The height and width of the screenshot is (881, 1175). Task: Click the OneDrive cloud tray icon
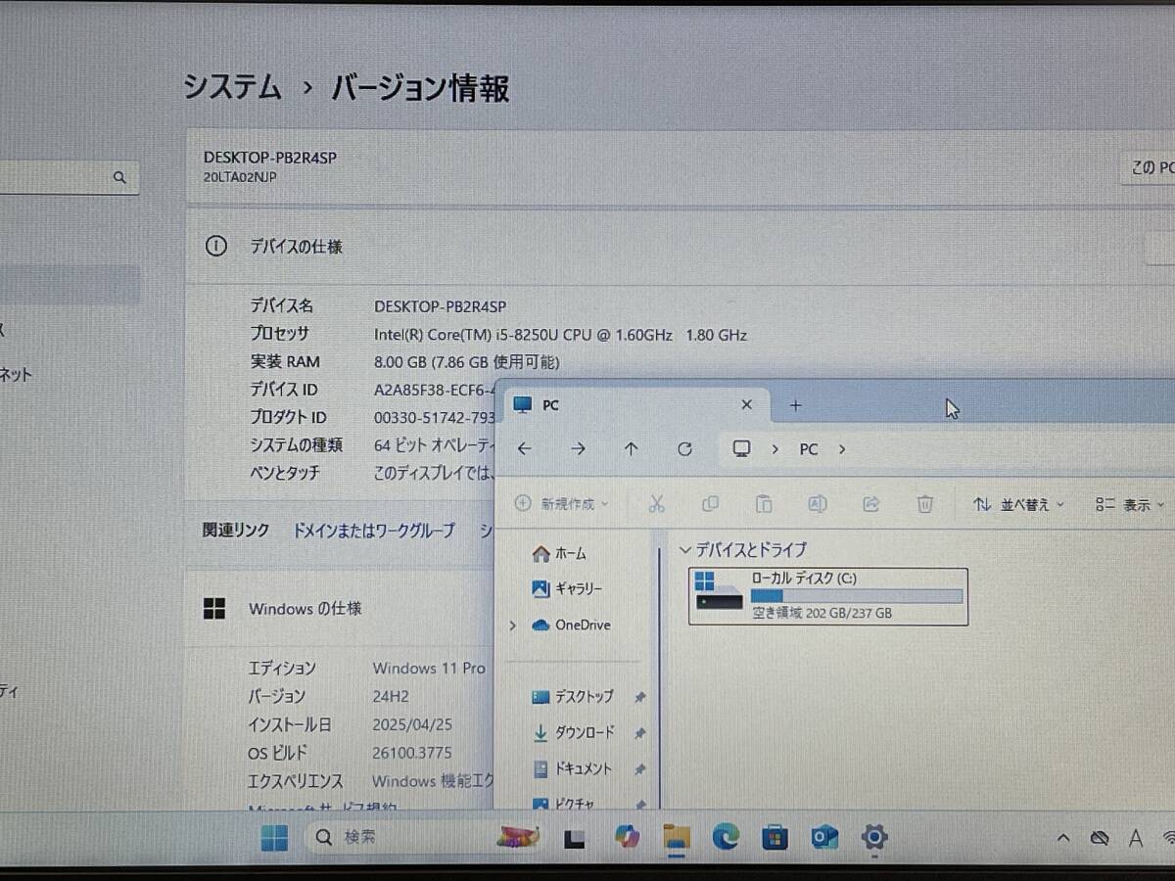(x=1101, y=839)
